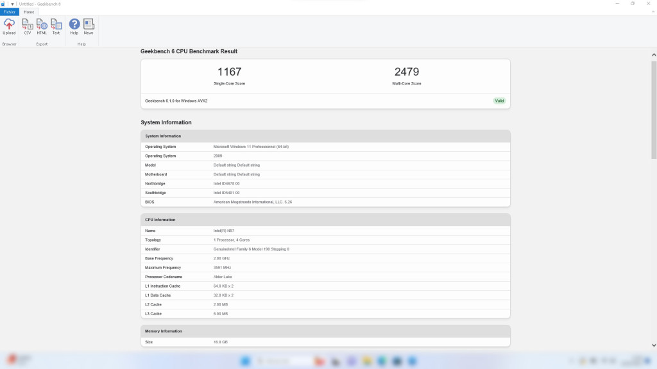The width and height of the screenshot is (657, 369).
Task: Select the GenuineIntel Family 6 identifier
Action: (x=251, y=249)
